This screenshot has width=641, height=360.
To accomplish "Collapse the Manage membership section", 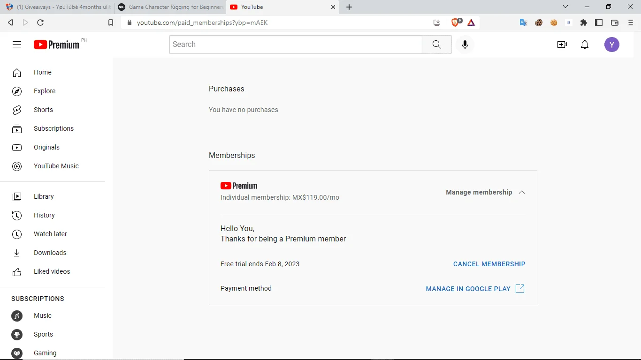I will [x=485, y=192].
